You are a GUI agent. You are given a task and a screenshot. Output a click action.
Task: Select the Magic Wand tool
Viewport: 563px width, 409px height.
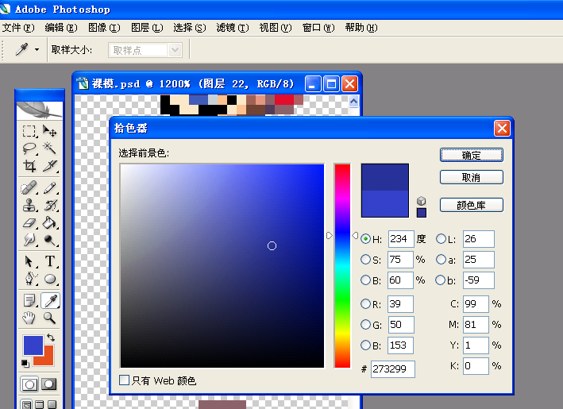49,149
